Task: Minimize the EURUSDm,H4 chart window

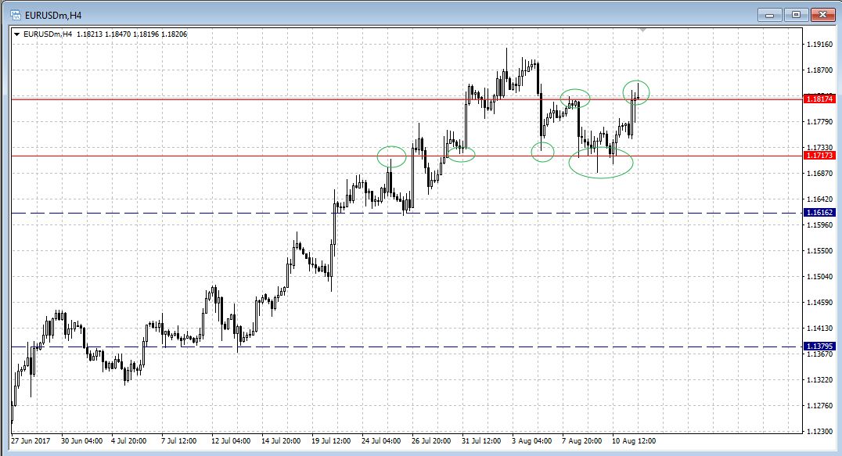Action: pos(771,14)
